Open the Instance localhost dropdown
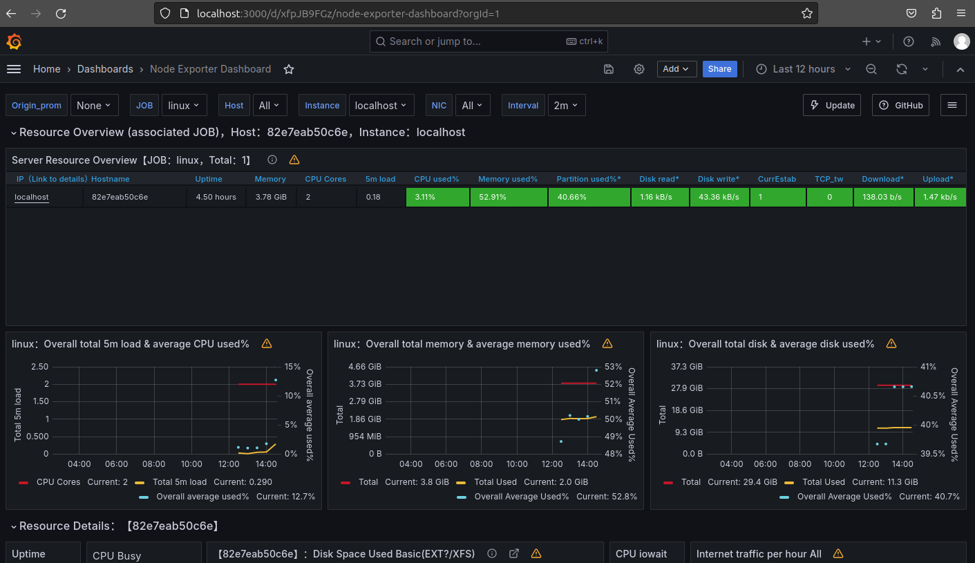Image resolution: width=975 pixels, height=563 pixels. click(x=381, y=106)
